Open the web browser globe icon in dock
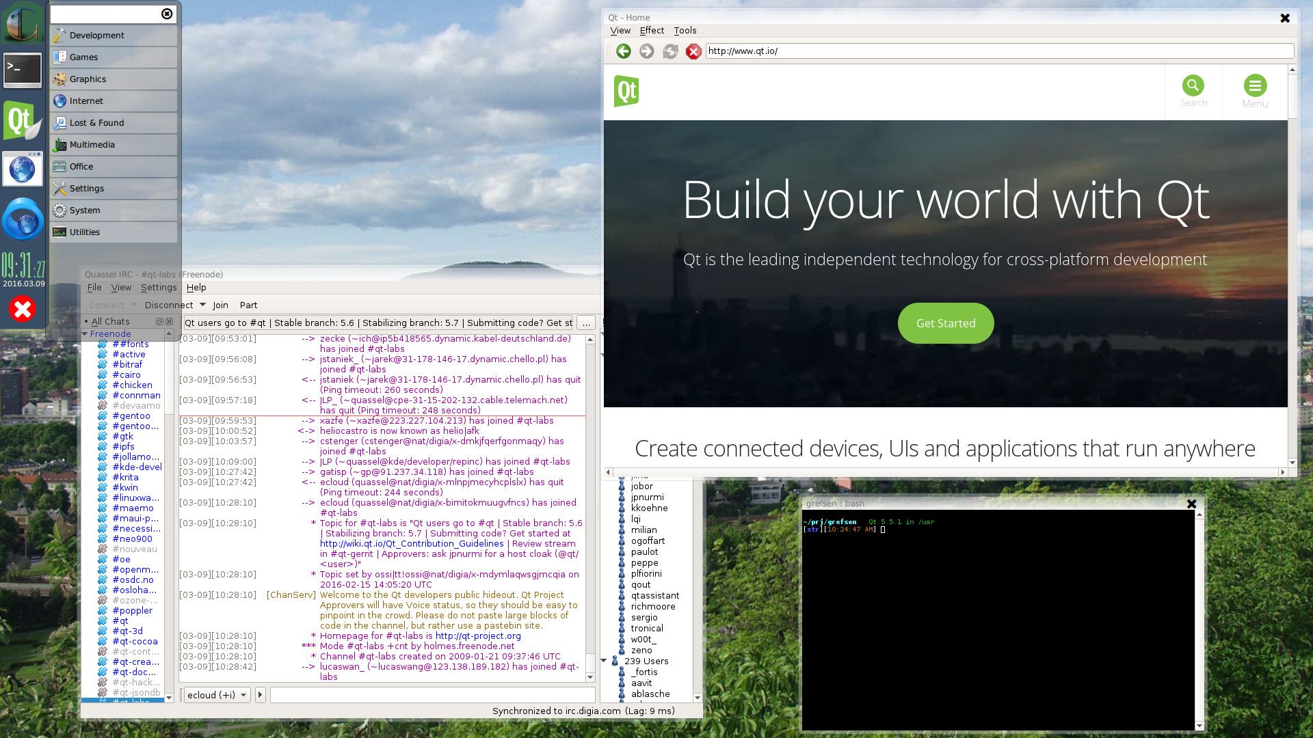The height and width of the screenshot is (738, 1313). click(23, 168)
